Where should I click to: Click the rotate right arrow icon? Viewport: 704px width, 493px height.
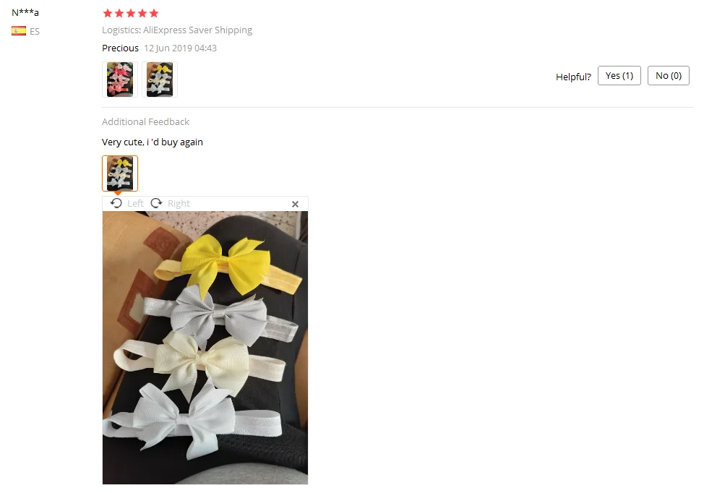[156, 203]
